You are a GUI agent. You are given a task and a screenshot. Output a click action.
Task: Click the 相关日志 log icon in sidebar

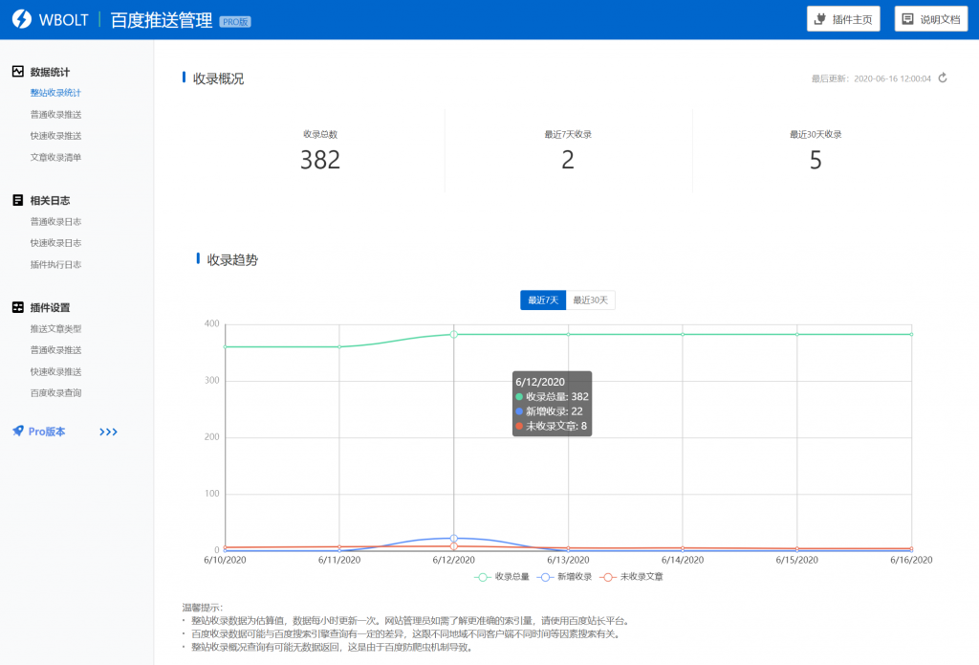coord(16,200)
